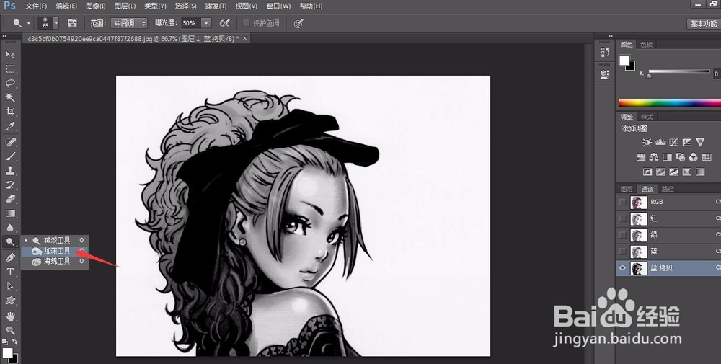Select the Gradient tool
721x364 pixels.
pyautogui.click(x=10, y=213)
